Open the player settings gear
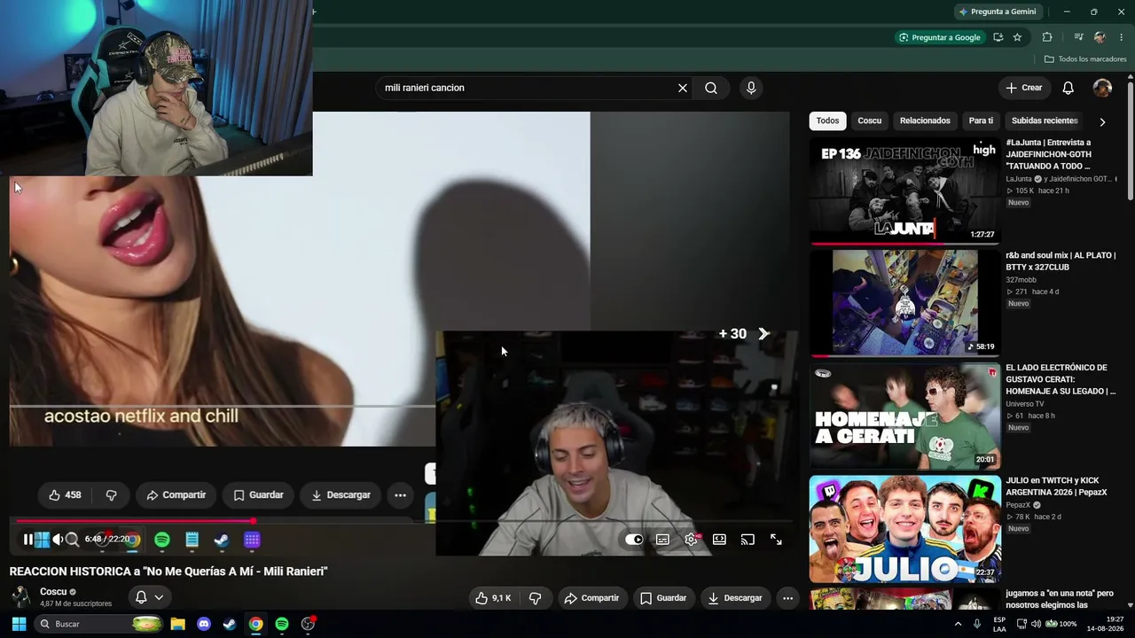This screenshot has height=638, width=1135. coord(691,540)
